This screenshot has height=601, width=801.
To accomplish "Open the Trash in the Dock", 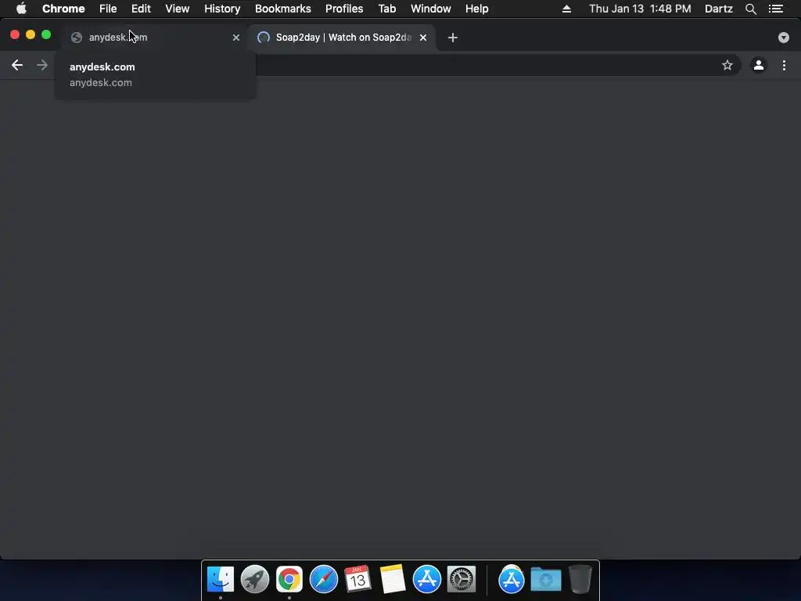I will (580, 579).
